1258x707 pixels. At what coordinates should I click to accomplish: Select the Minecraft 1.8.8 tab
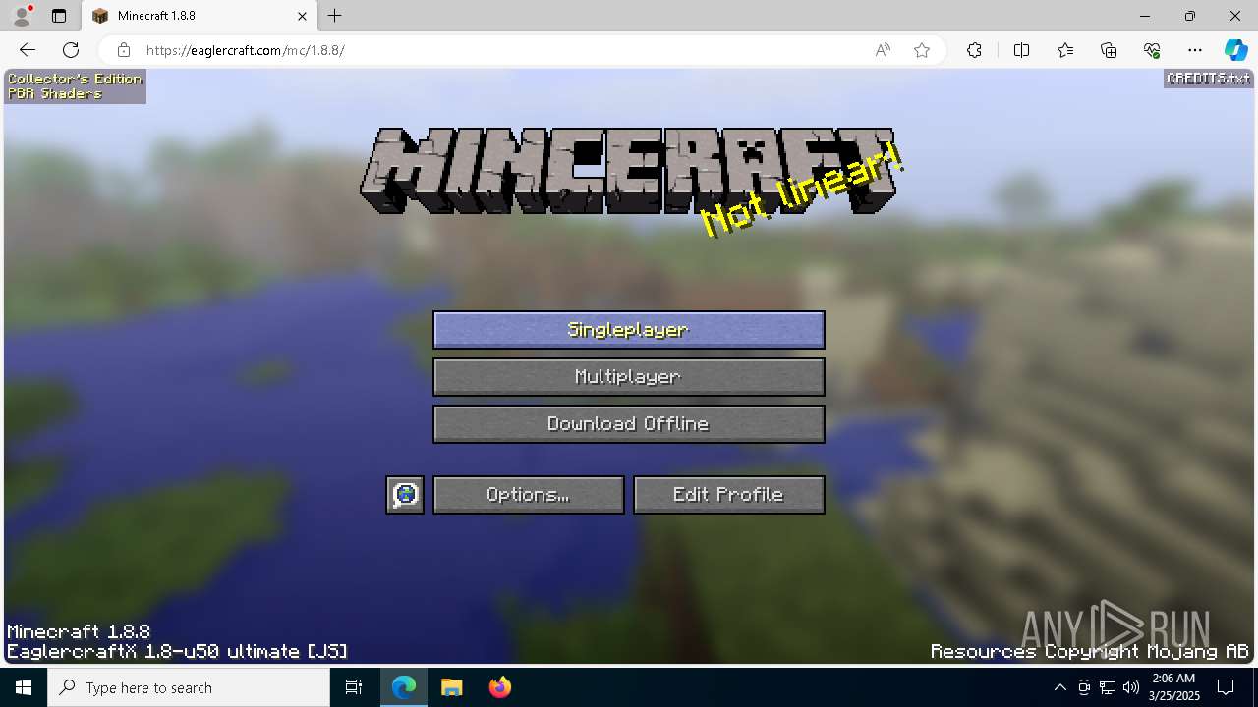tap(199, 16)
